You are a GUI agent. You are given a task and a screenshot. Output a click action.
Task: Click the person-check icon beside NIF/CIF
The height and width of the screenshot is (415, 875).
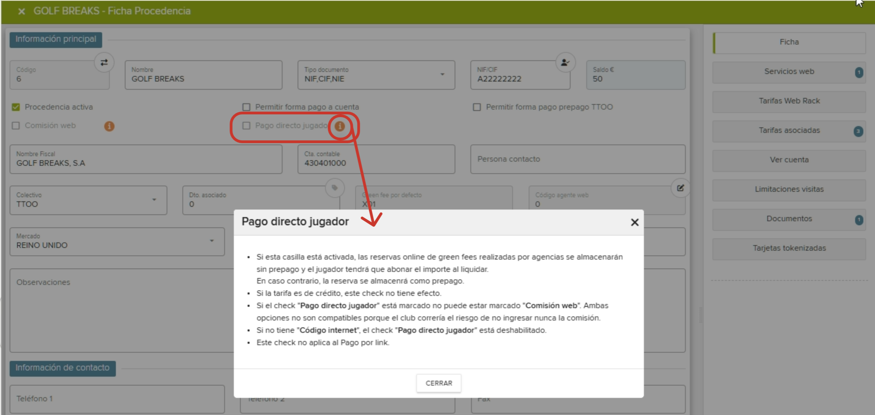[x=565, y=62]
